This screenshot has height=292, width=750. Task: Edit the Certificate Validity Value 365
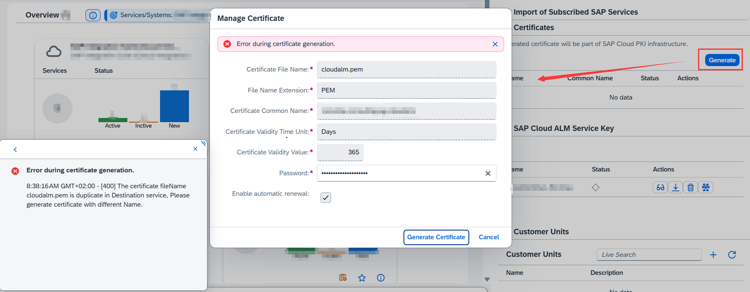point(340,152)
